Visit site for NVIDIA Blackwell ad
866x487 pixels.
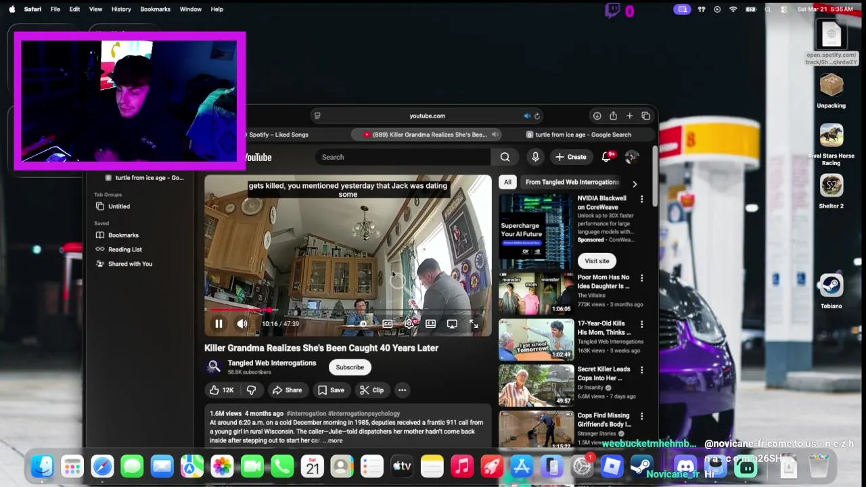click(597, 261)
